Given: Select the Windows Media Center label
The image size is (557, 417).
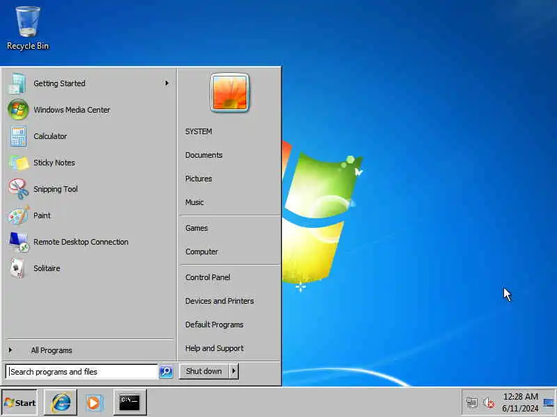Looking at the screenshot, I should 72,110.
